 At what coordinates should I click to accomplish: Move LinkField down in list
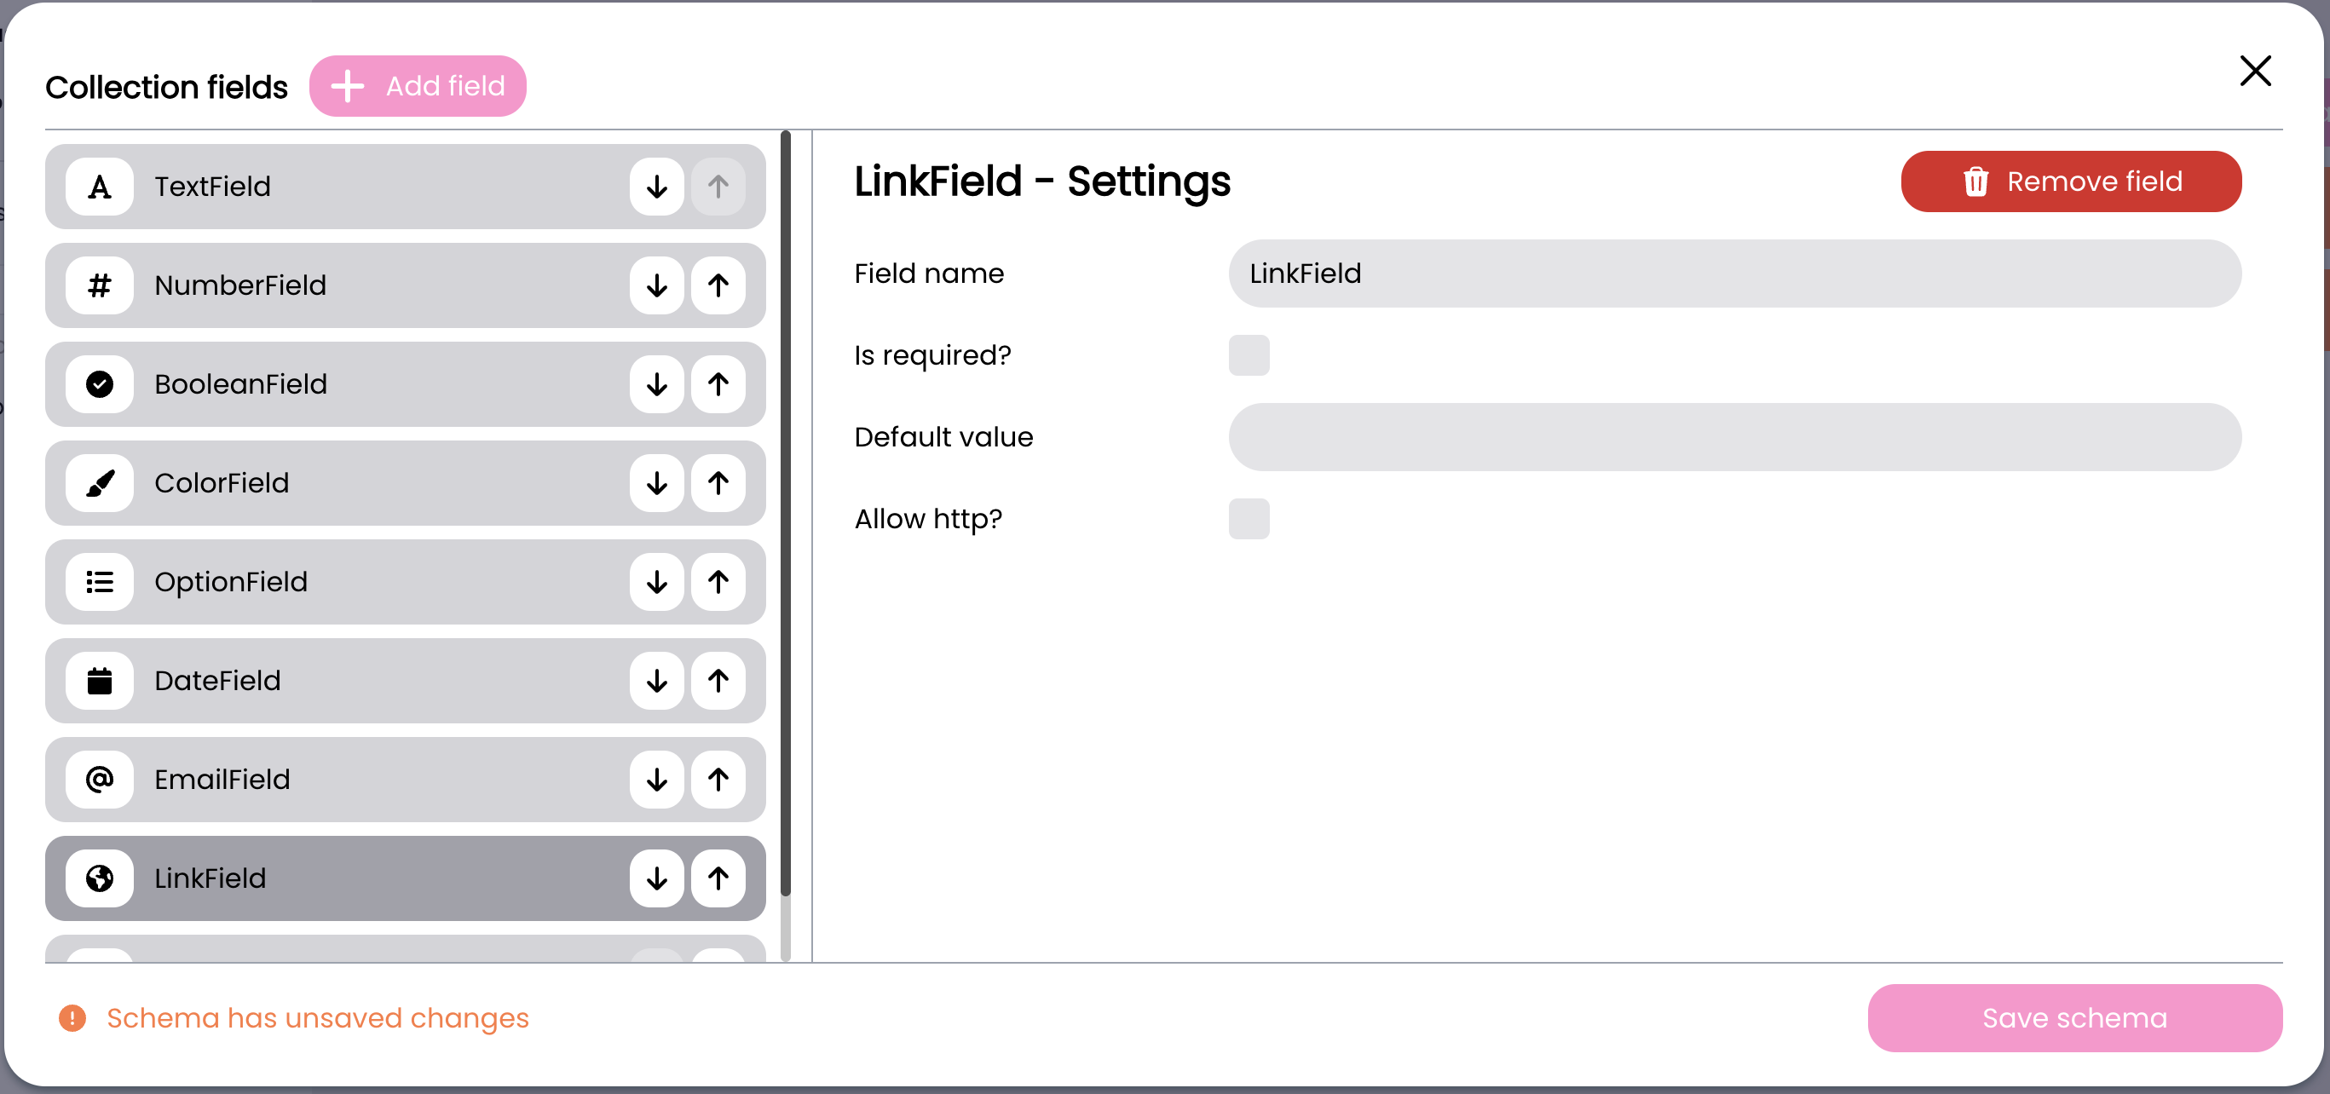tap(657, 878)
